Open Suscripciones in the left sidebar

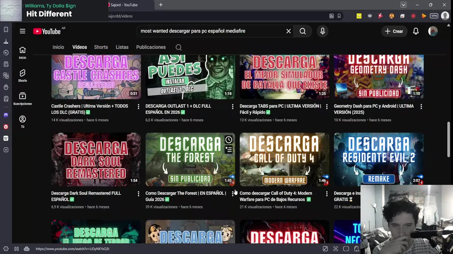pyautogui.click(x=22, y=99)
